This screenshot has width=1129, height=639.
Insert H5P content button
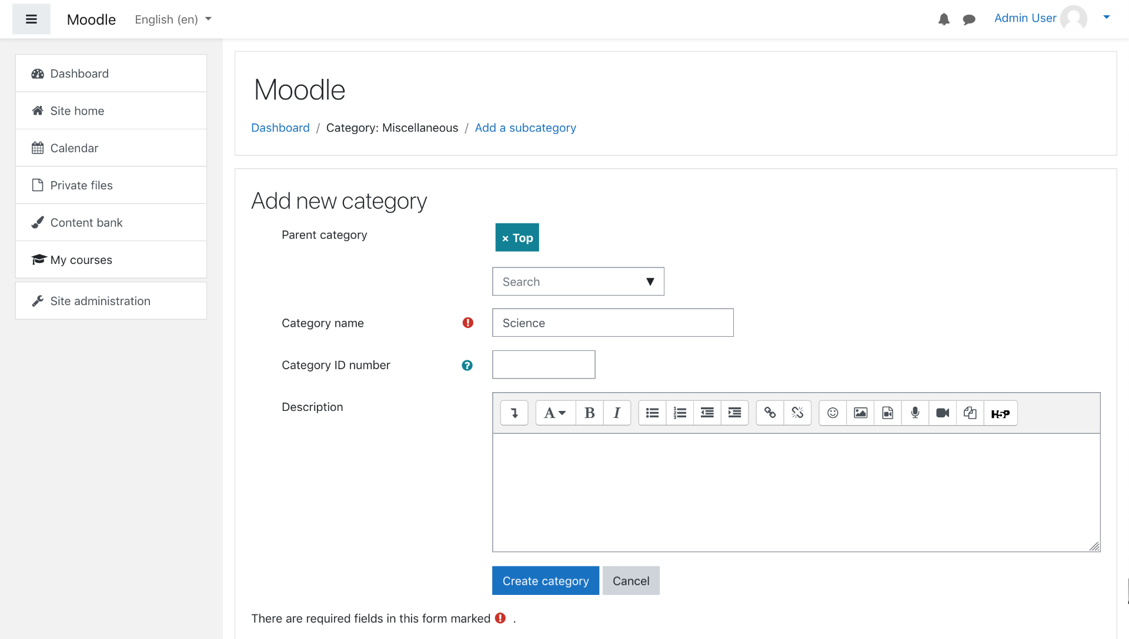click(1000, 413)
